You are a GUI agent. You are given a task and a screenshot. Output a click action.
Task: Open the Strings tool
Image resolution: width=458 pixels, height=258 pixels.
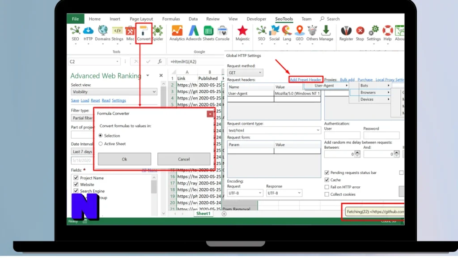(117, 33)
